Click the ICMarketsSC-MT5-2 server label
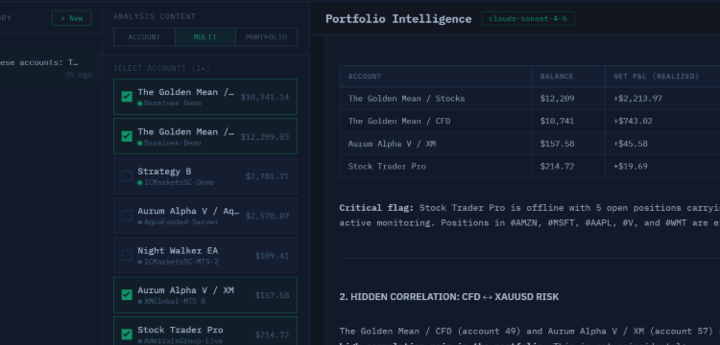Image resolution: width=720 pixels, height=345 pixels. point(181,262)
